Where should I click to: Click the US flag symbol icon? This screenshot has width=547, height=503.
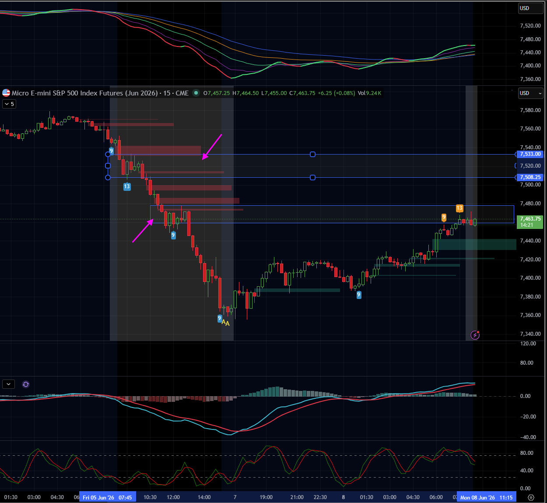click(6, 93)
